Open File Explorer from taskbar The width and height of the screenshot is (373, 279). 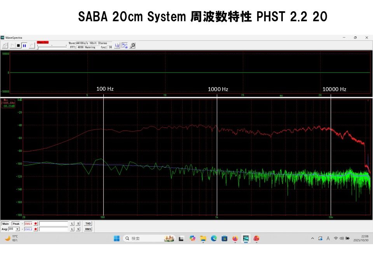pos(203,238)
